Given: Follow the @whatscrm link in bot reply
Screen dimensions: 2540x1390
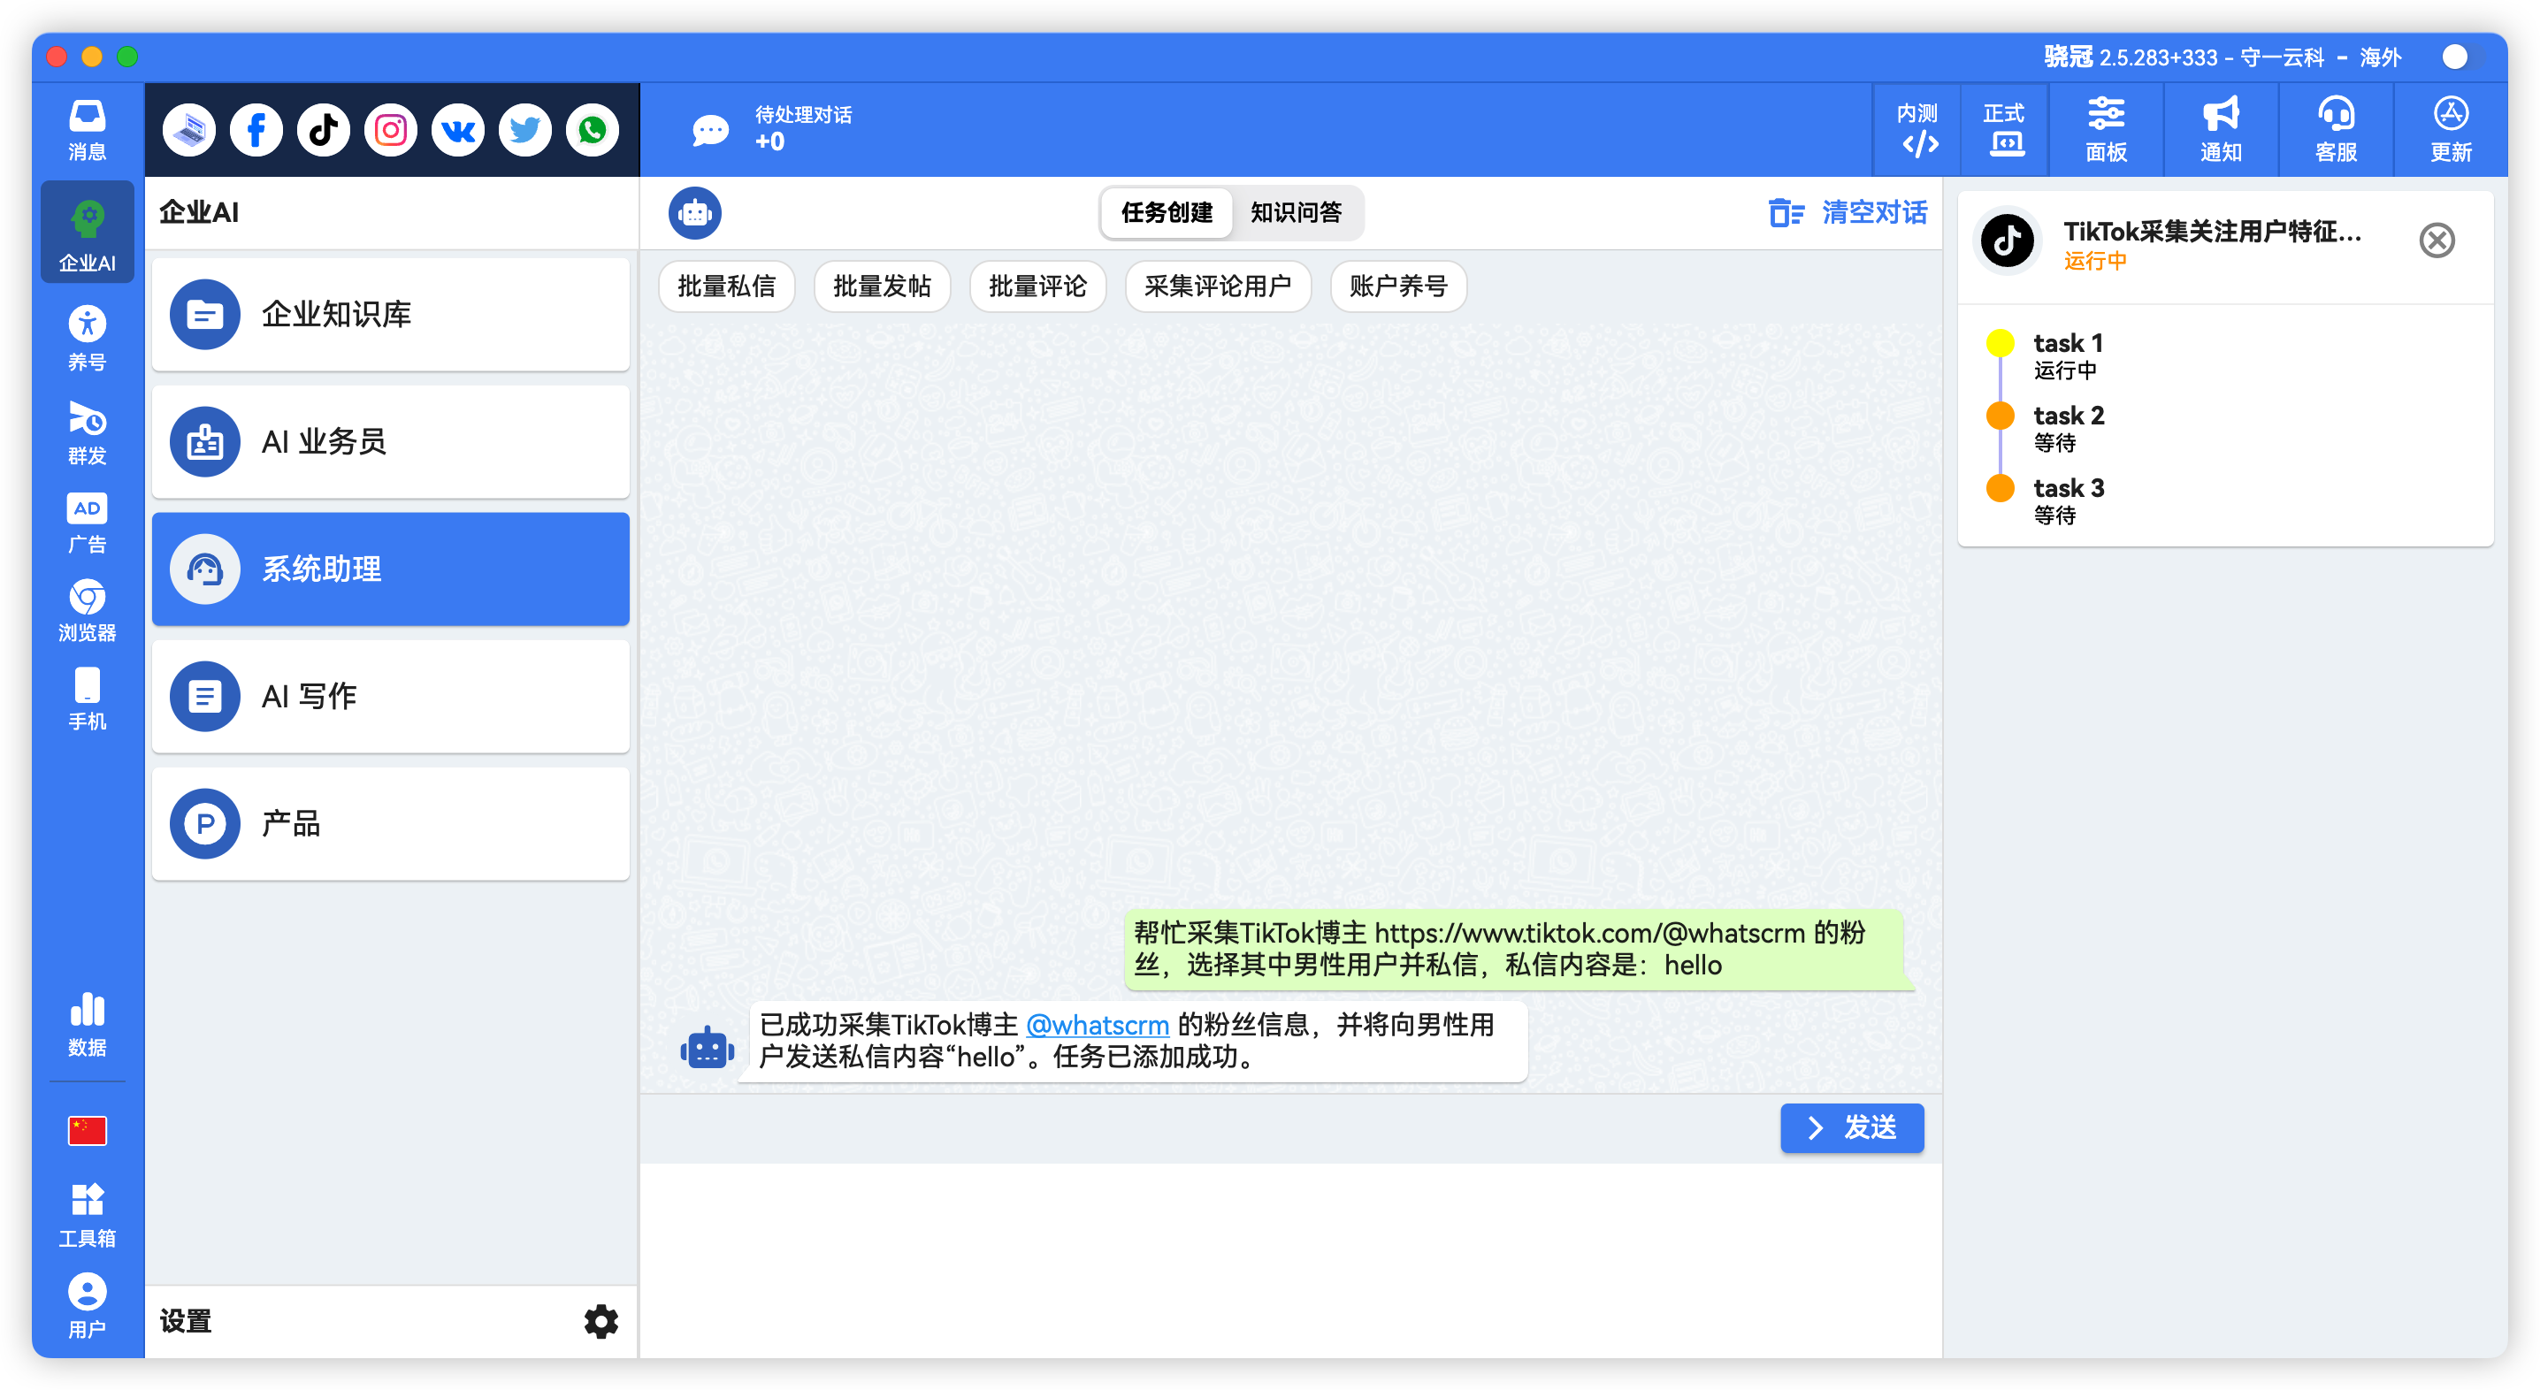Looking at the screenshot, I should (1098, 1025).
